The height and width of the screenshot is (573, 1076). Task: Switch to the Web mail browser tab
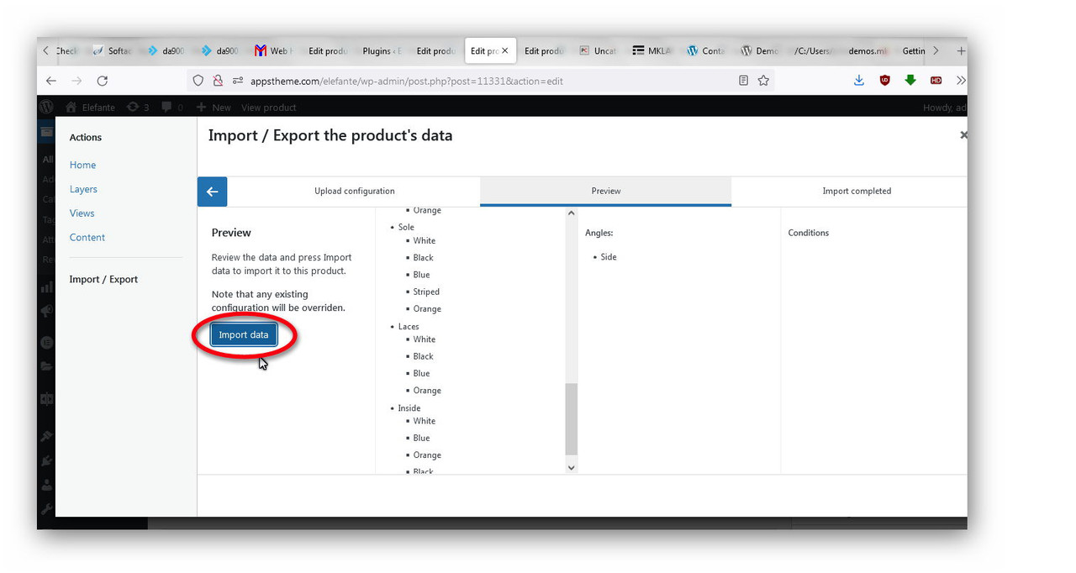(273, 50)
